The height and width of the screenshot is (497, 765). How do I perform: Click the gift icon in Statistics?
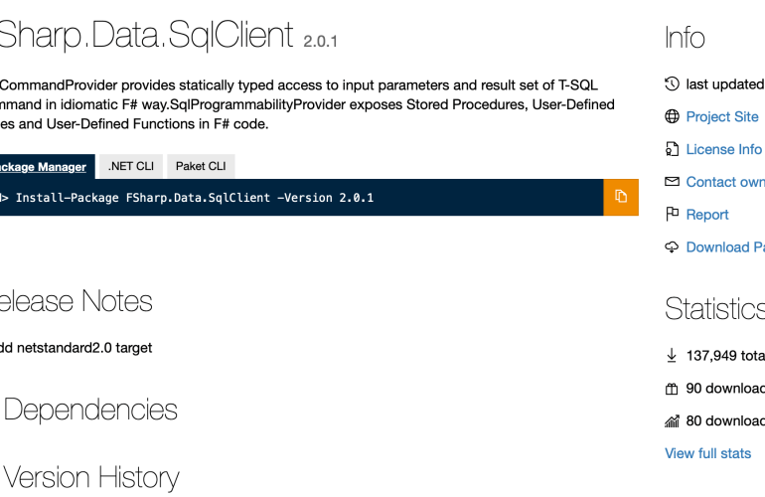click(672, 389)
